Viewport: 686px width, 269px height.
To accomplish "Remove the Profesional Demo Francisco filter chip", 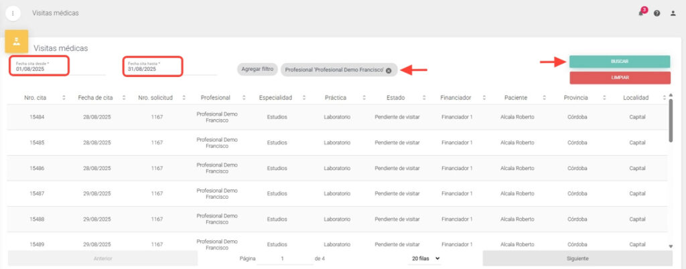I will pyautogui.click(x=389, y=70).
